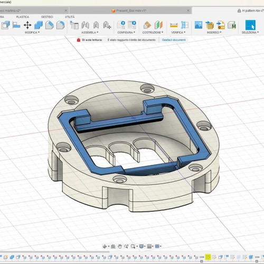The width and height of the screenshot is (264, 264).
Task: Switch to the Present_Box mini v1 document tab
Action: point(129,11)
